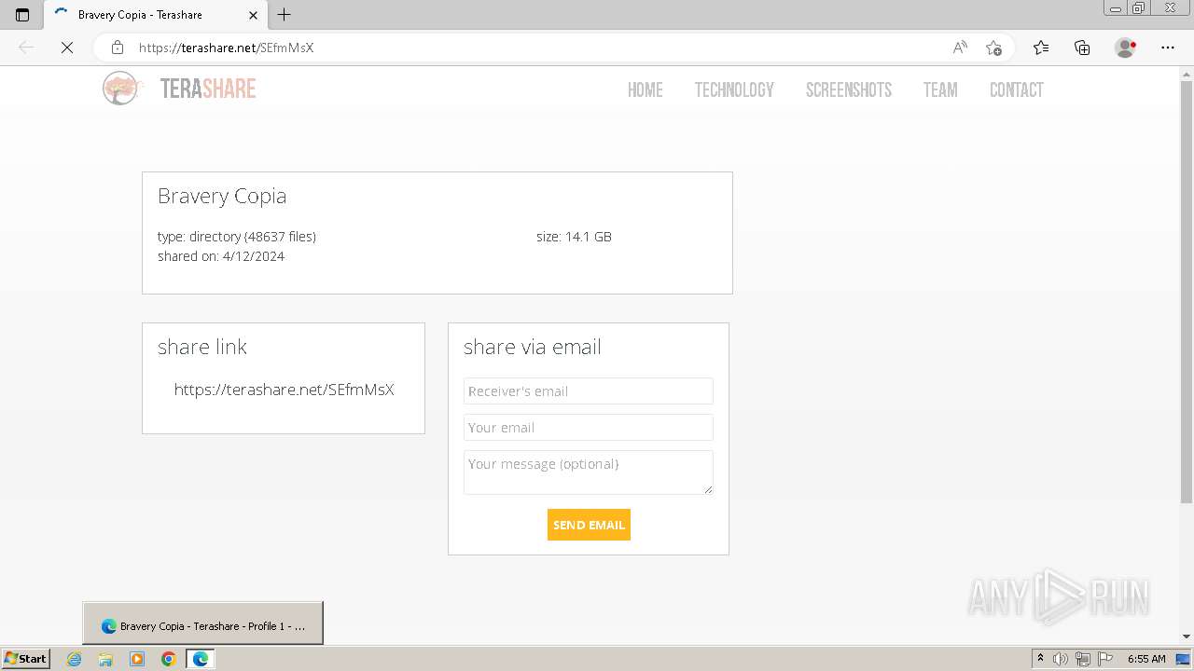Open File Explorer from taskbar
Screen dimensions: 1194x671
[105, 659]
